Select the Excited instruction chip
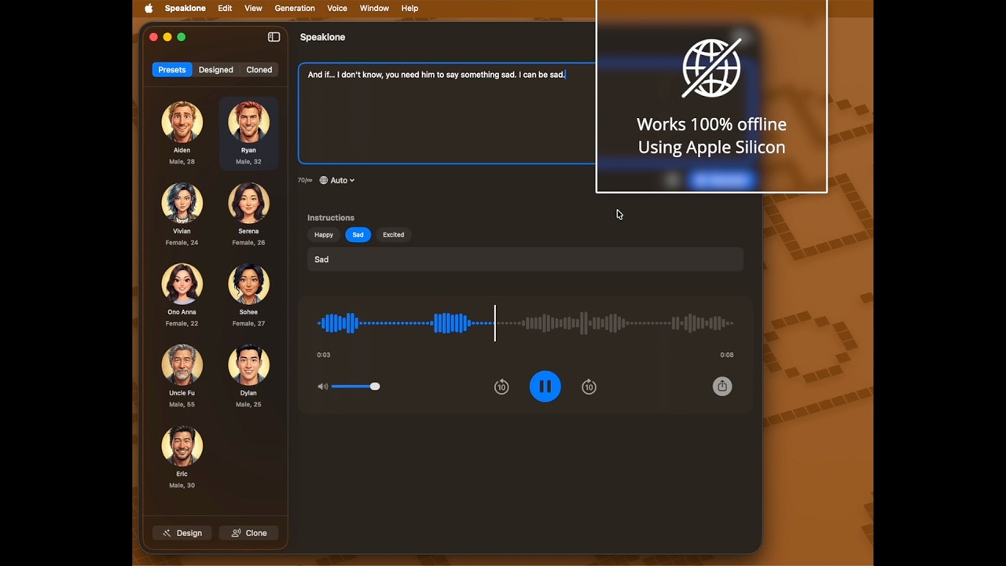 393,234
